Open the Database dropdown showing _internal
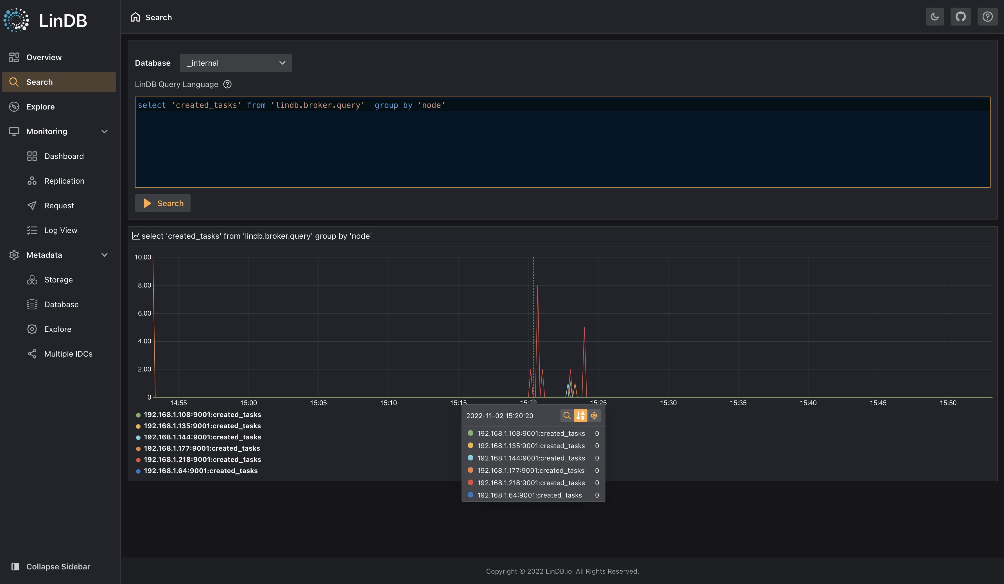This screenshot has height=584, width=1004. 236,63
